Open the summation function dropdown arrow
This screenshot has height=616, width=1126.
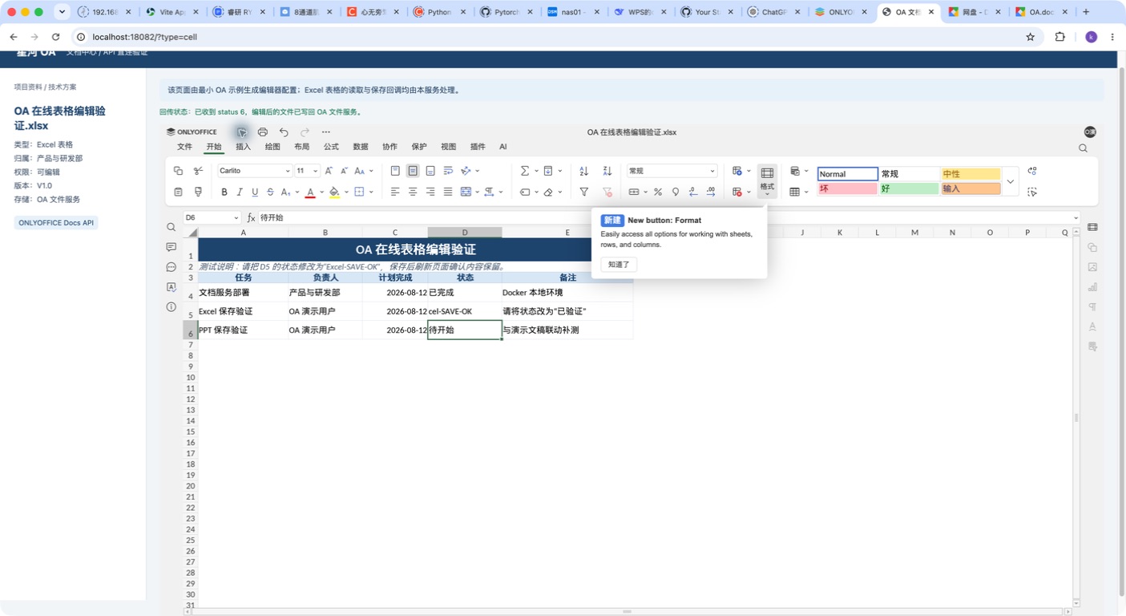(x=536, y=171)
